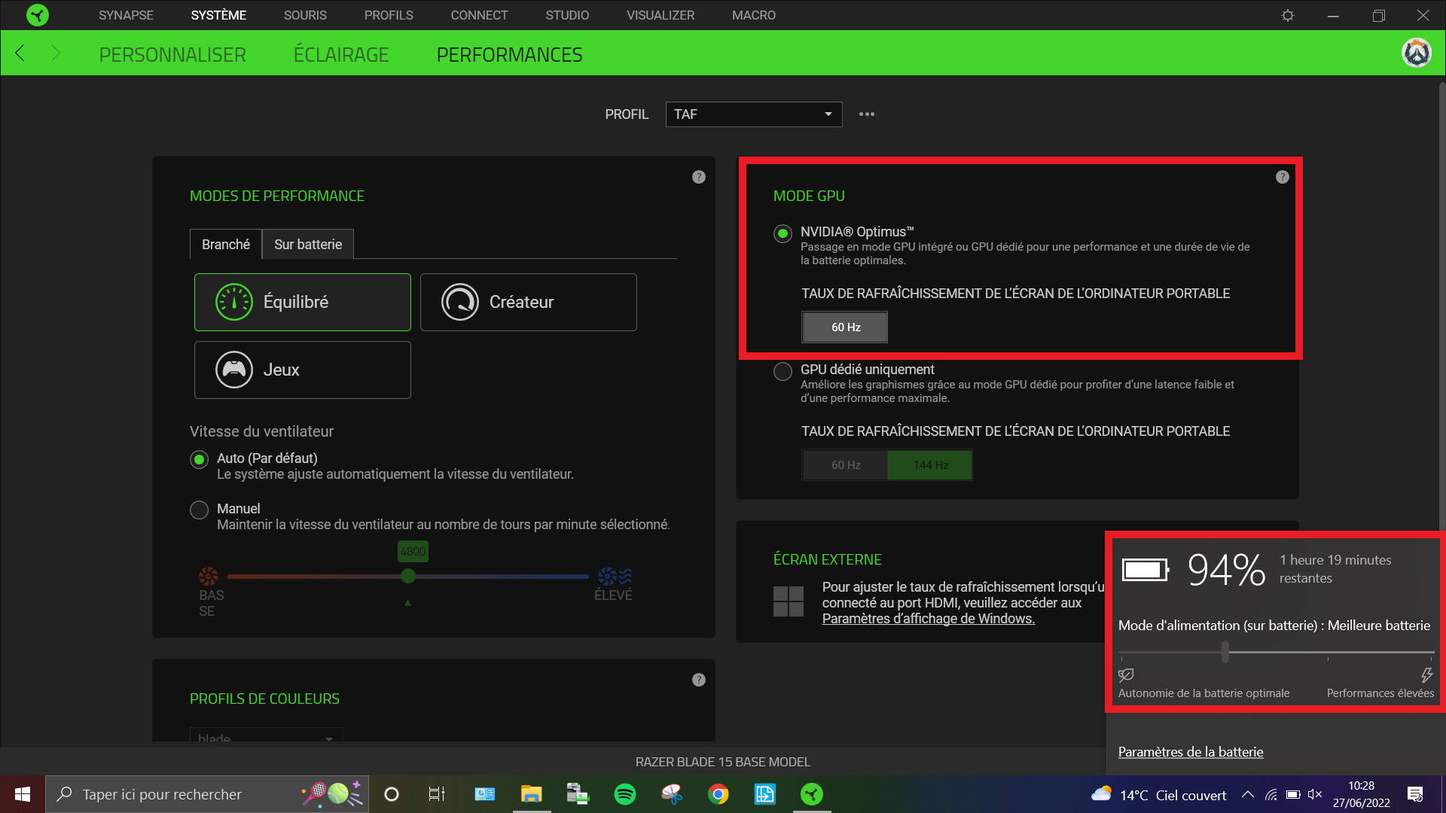The image size is (1446, 813).
Task: Choose the Équilibré performance mode
Action: coord(303,302)
